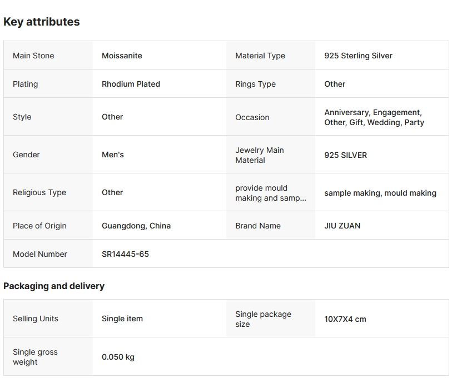Screen dimensions: 452x378
Task: Click the Key attributes heading
Action: [x=42, y=22]
